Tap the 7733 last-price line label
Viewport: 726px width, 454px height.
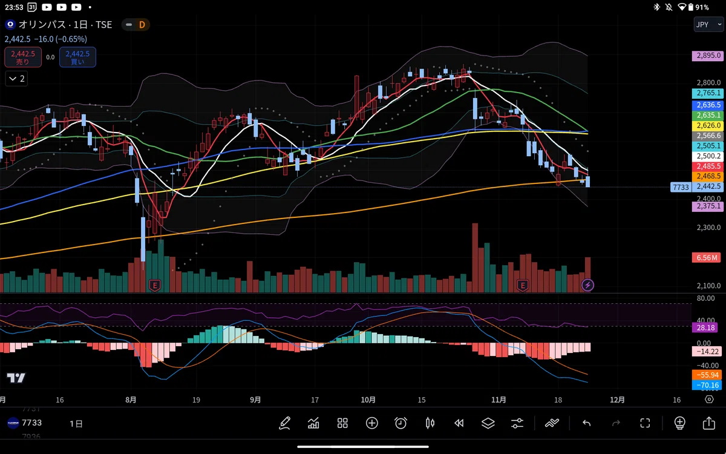pyautogui.click(x=681, y=187)
